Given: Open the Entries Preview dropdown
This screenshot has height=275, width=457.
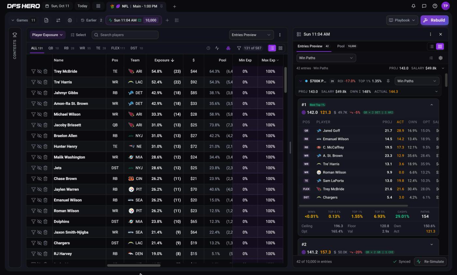Looking at the screenshot, I should [x=251, y=35].
